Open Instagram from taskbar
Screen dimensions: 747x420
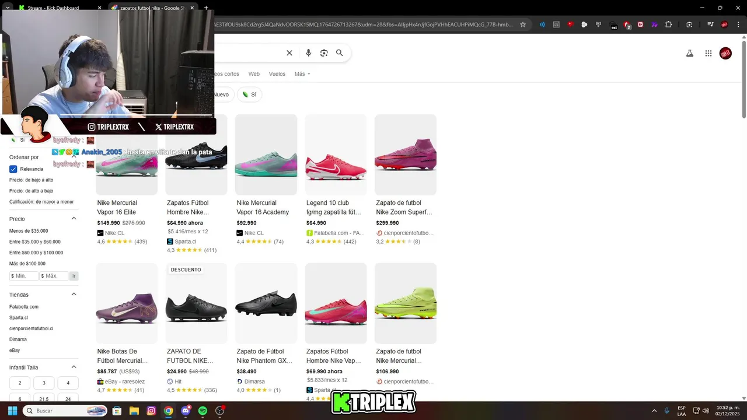coord(151,411)
